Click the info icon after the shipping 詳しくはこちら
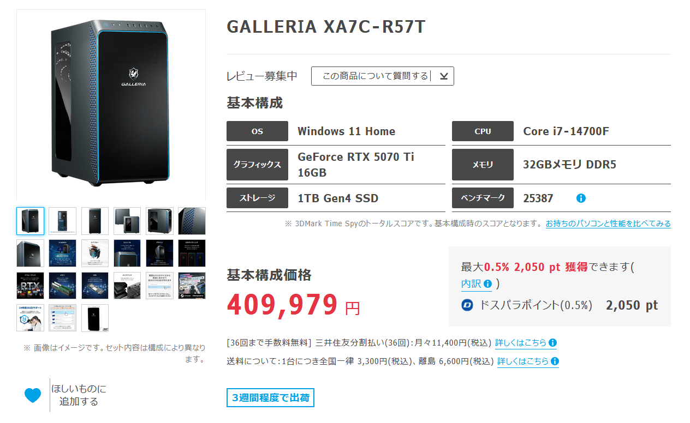This screenshot has width=690, height=423. (555, 361)
